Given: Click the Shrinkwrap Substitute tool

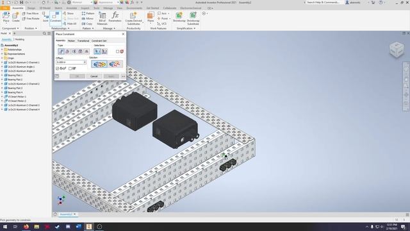Looking at the screenshot, I should 193,19.
